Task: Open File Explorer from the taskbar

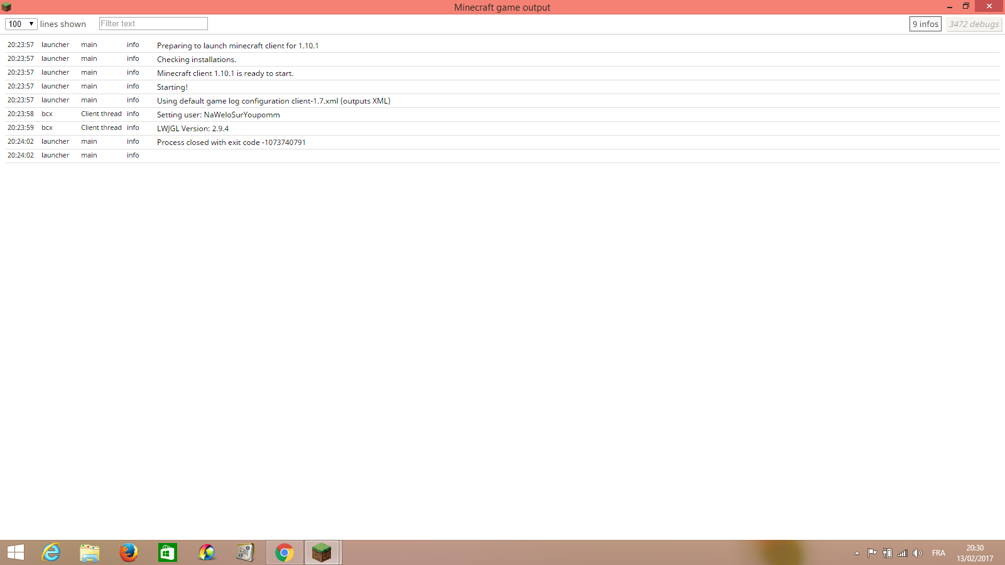Action: [90, 552]
